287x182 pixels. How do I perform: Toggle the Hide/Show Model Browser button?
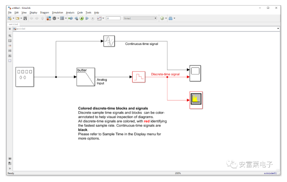click(x=10, y=29)
